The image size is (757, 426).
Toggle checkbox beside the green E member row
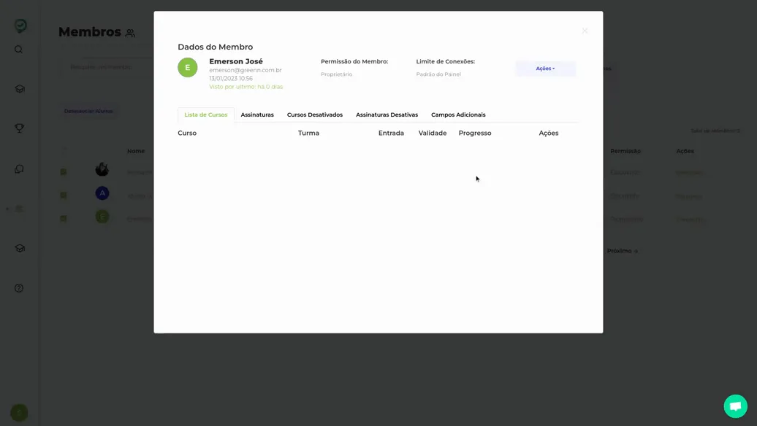pyautogui.click(x=64, y=218)
